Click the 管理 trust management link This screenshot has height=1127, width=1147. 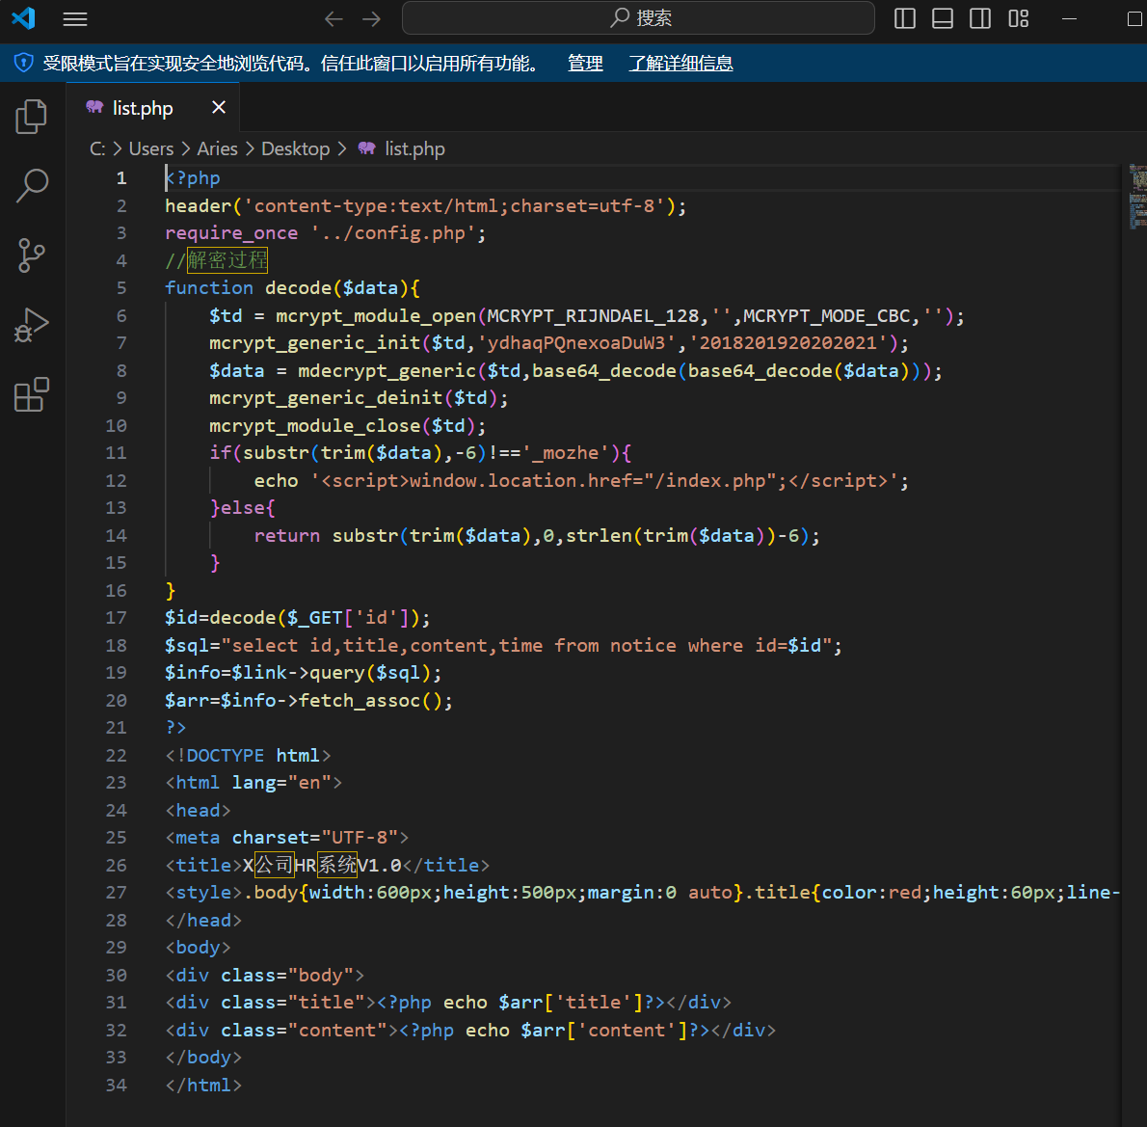click(x=585, y=64)
